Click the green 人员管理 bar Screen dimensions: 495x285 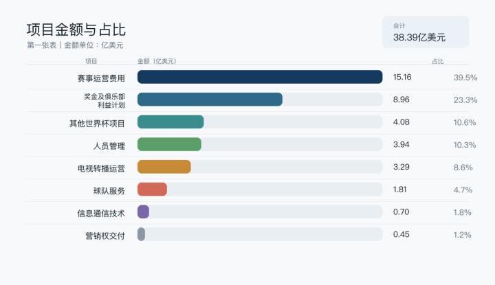169,144
